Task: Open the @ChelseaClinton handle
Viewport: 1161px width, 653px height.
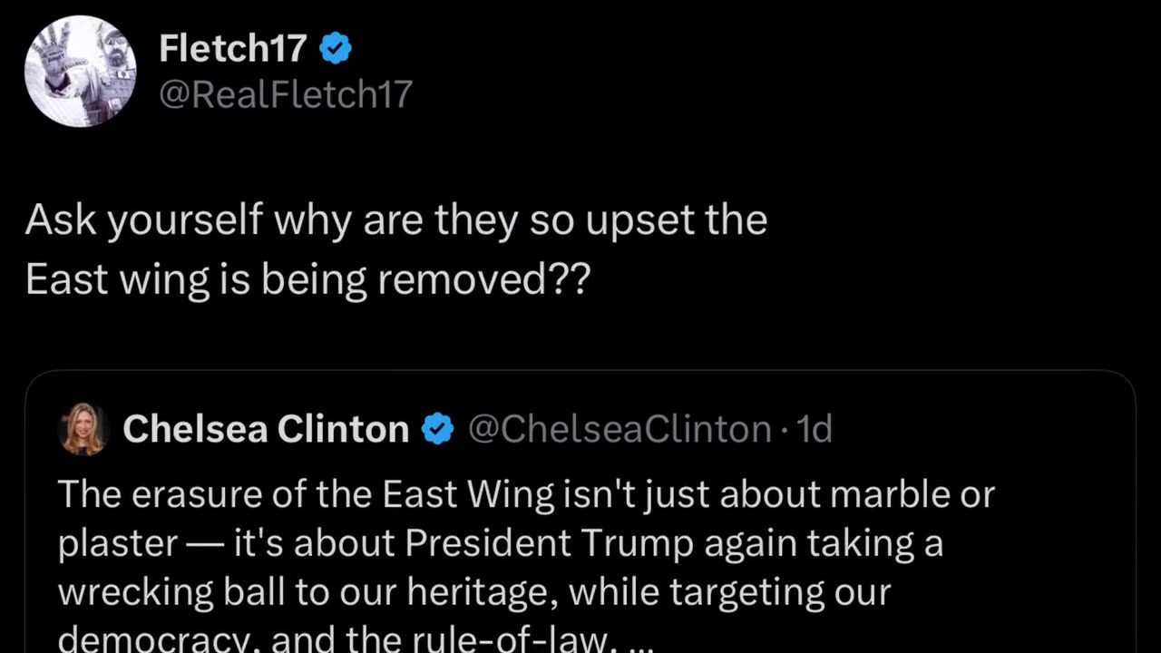Action: 619,429
